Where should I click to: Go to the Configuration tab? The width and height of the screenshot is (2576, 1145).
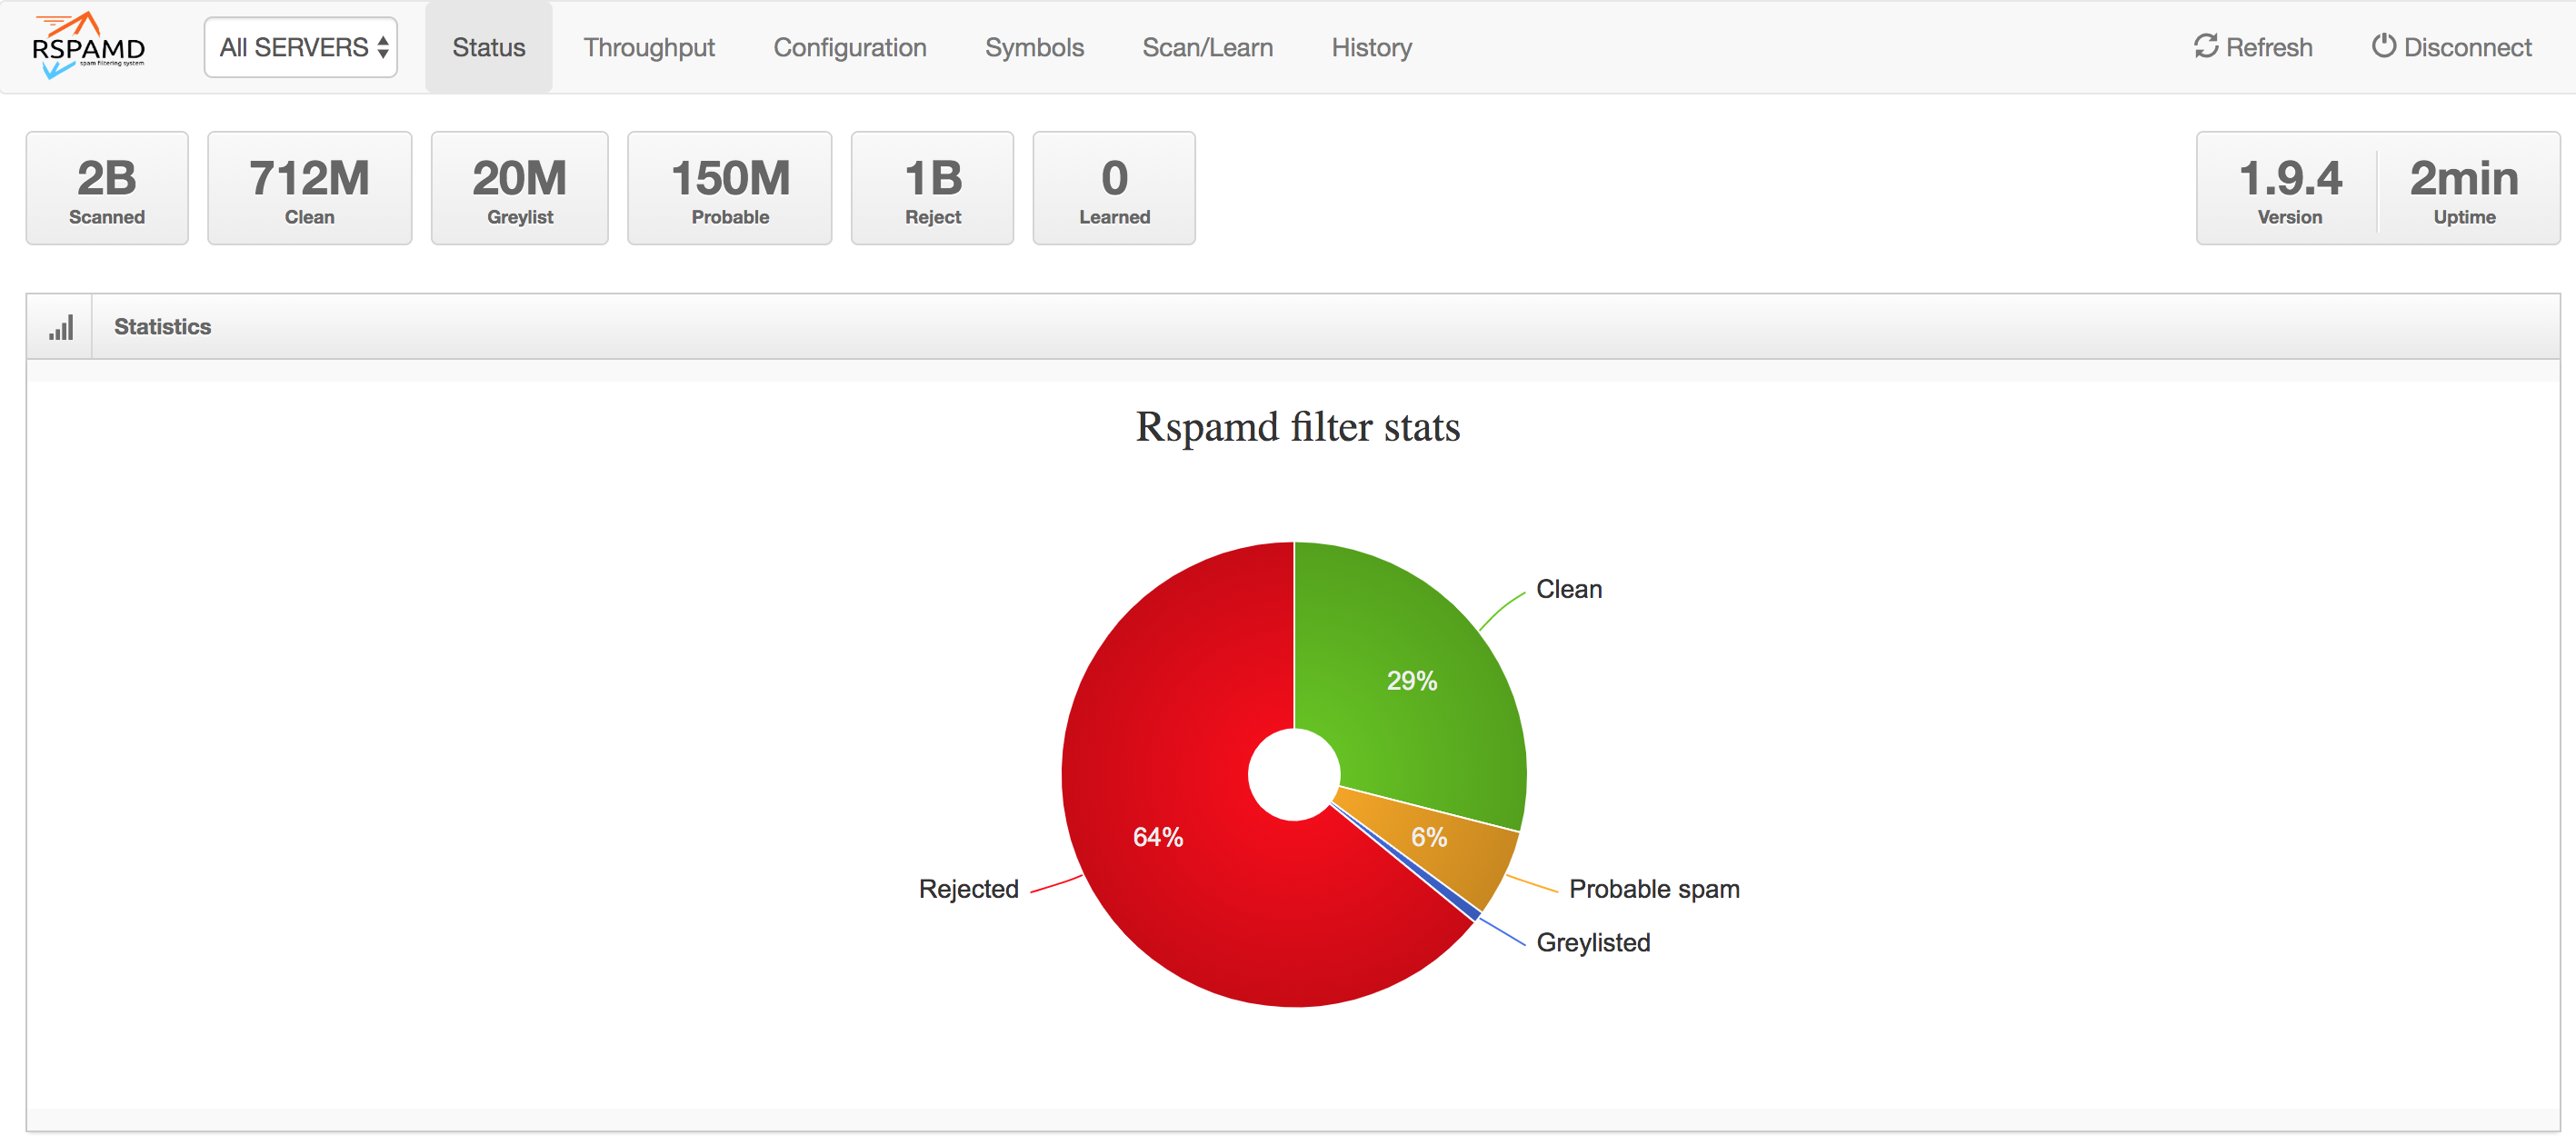pyautogui.click(x=850, y=47)
